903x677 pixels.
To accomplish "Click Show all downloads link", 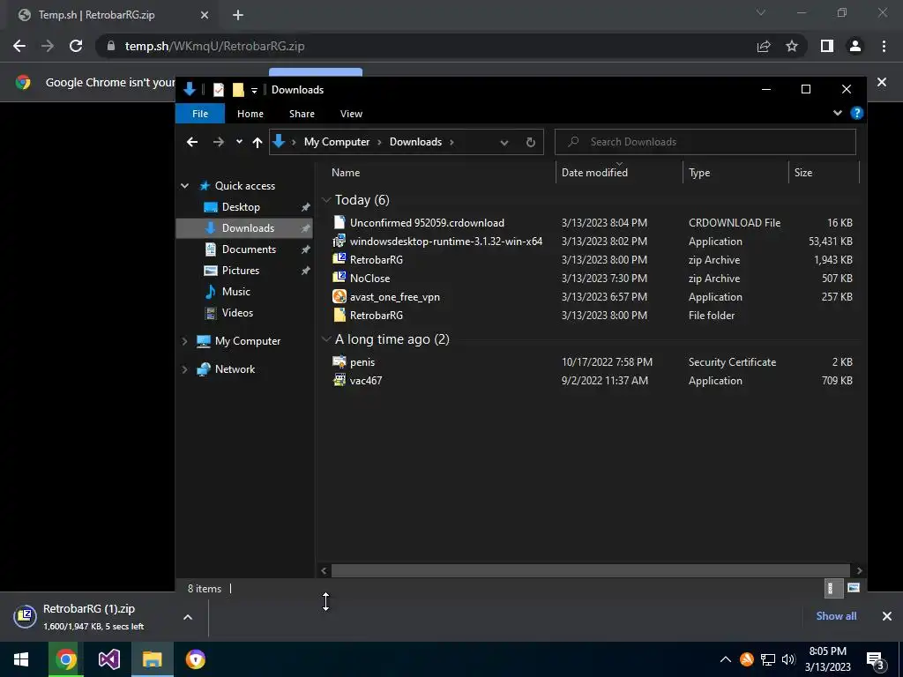I will point(836,616).
